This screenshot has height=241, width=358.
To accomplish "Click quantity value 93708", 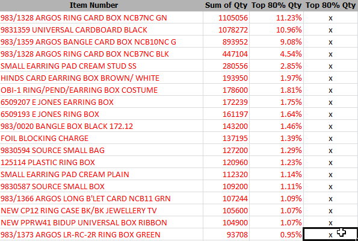I will (x=237, y=235).
